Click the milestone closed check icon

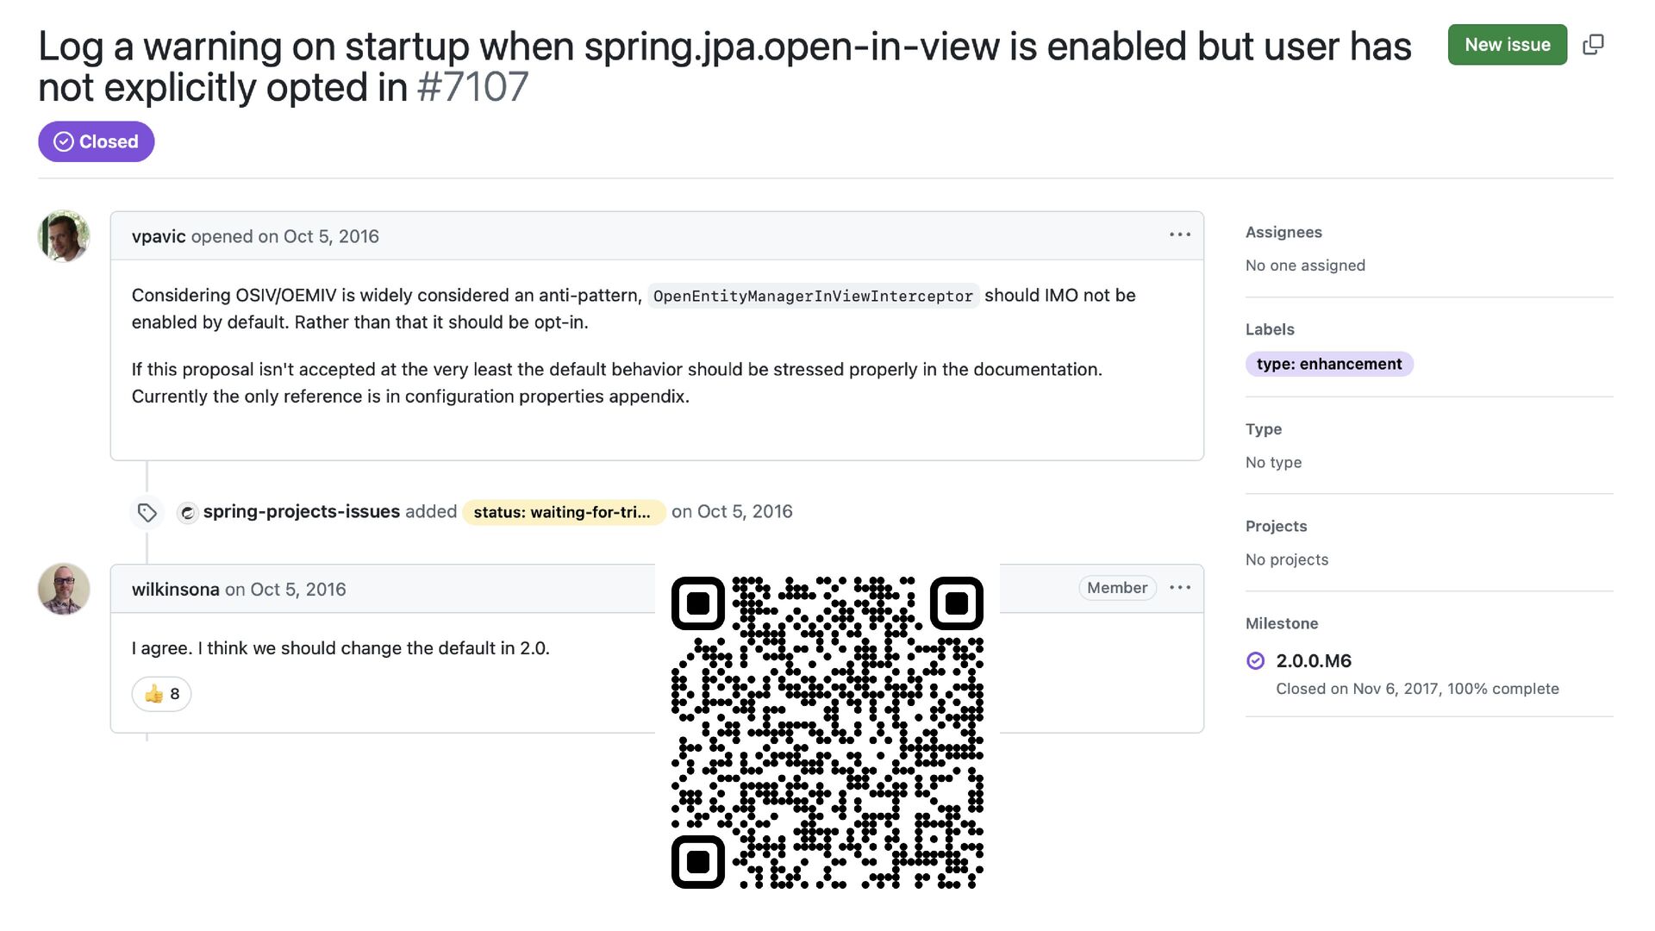[x=1255, y=661]
